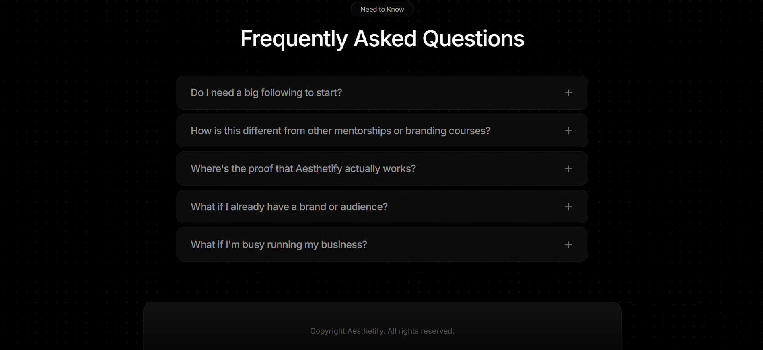Expand "Do I need a big following to start?"
This screenshot has width=763, height=350.
pos(382,93)
